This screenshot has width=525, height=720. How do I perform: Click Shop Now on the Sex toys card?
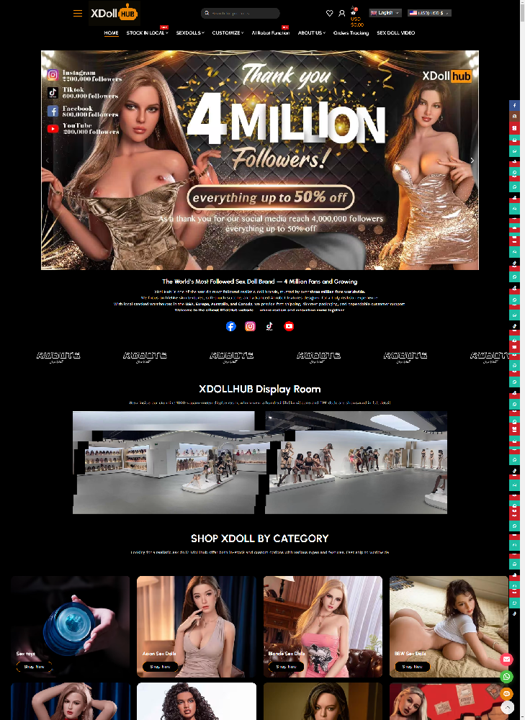pyautogui.click(x=34, y=667)
